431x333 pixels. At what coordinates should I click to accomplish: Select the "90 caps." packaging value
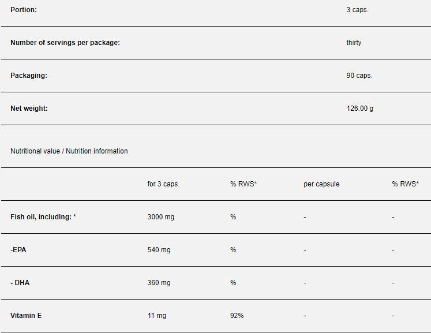(359, 76)
